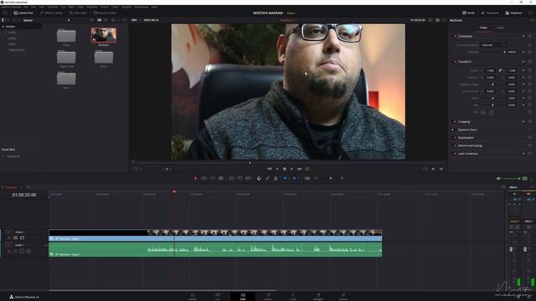Switch to the Cut page
Viewport: 536px width, 301px height.
click(x=218, y=296)
